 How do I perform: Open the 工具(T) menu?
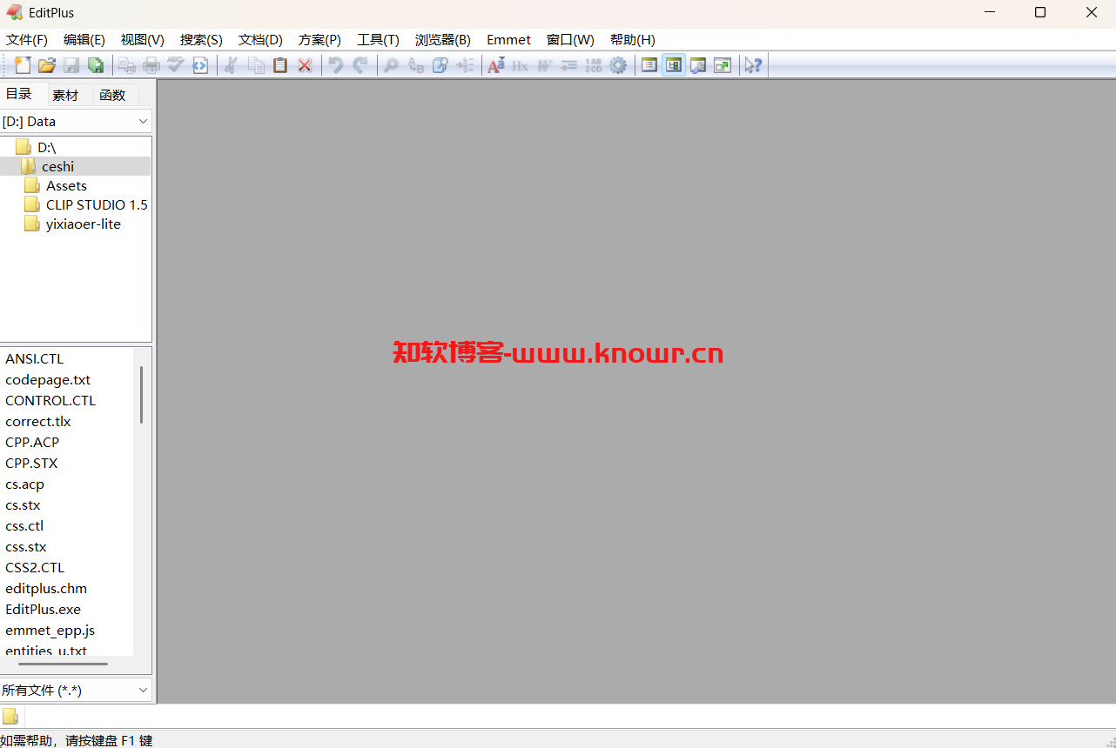(x=379, y=40)
